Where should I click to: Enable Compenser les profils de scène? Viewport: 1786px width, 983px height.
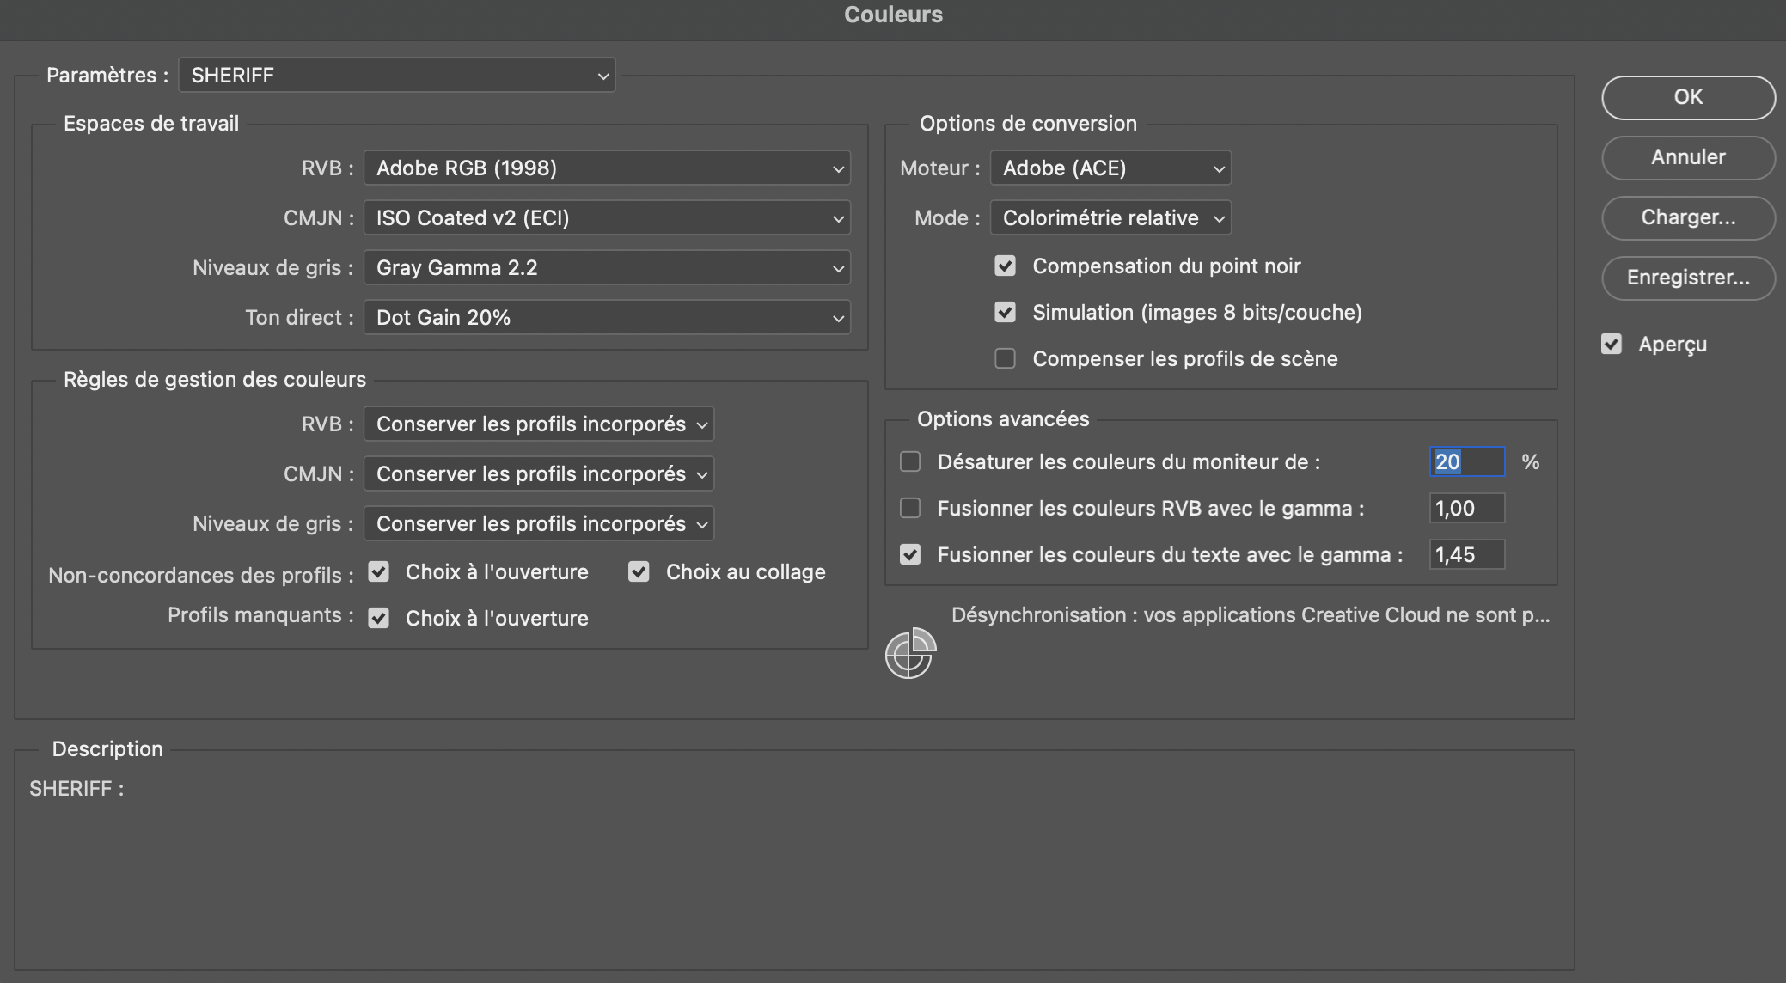pos(1005,358)
